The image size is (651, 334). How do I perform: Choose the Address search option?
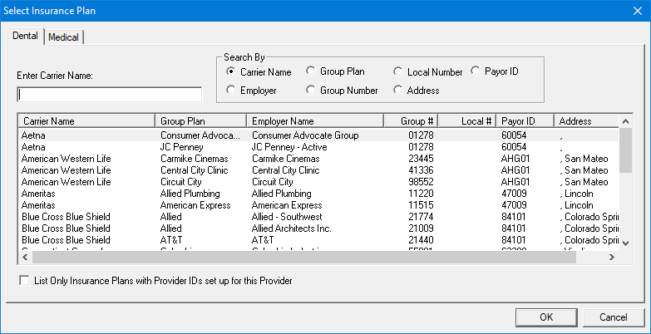[399, 90]
